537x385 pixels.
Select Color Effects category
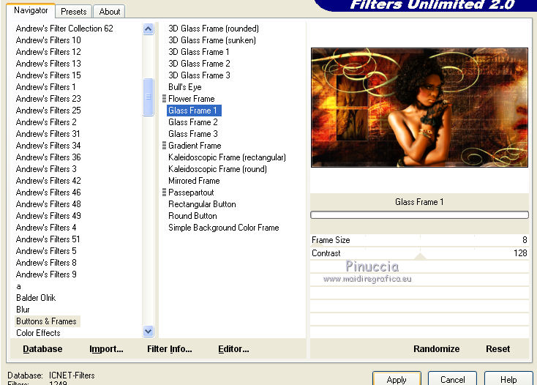(x=38, y=333)
